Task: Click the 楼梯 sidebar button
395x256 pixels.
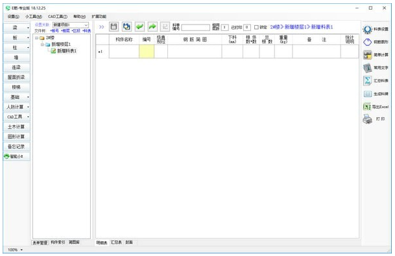Action: (17, 87)
